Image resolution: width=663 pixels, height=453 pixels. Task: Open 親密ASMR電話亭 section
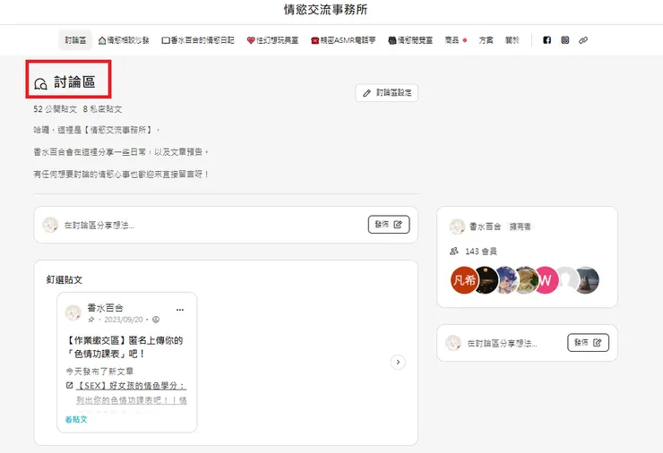coord(343,40)
